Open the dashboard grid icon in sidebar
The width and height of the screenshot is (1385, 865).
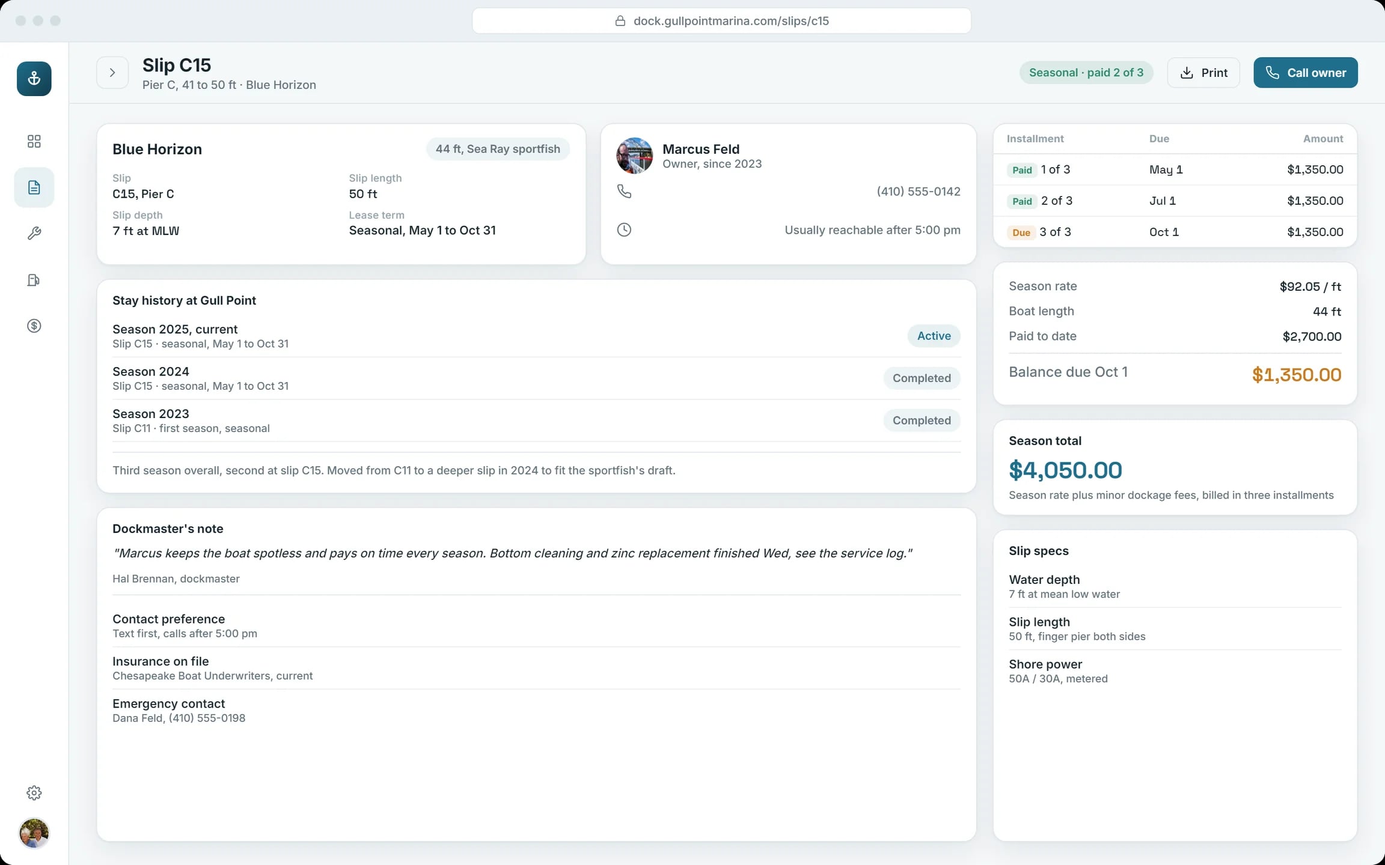pyautogui.click(x=34, y=141)
